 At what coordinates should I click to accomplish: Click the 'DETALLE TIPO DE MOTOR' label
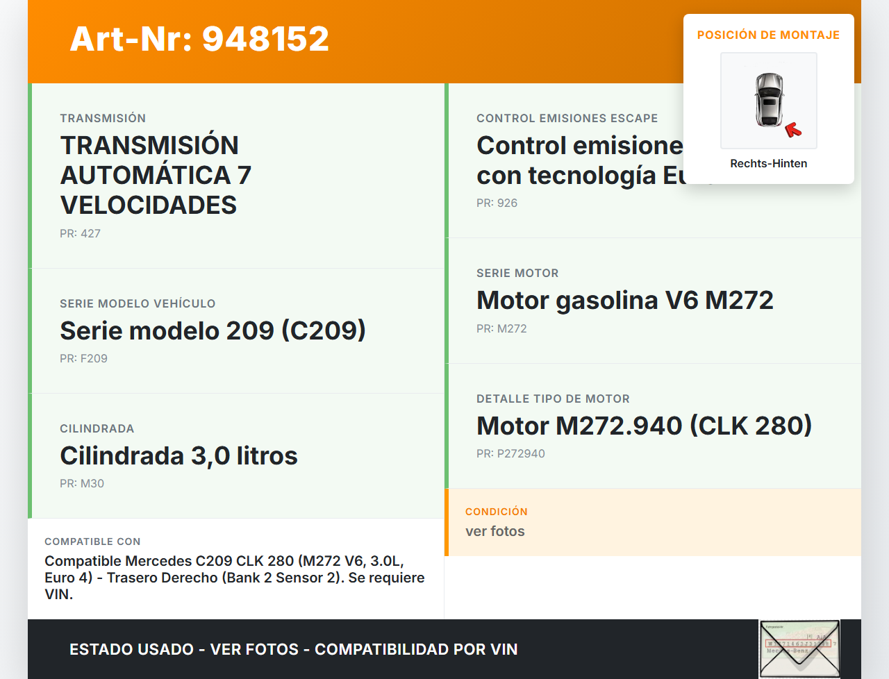click(x=553, y=399)
